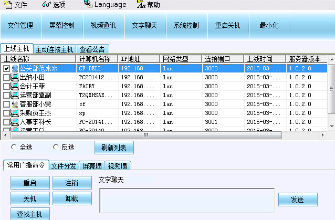Uncheck the 公关部范冰冰 host checkbox
The width and height of the screenshot is (335, 220).
6,68
